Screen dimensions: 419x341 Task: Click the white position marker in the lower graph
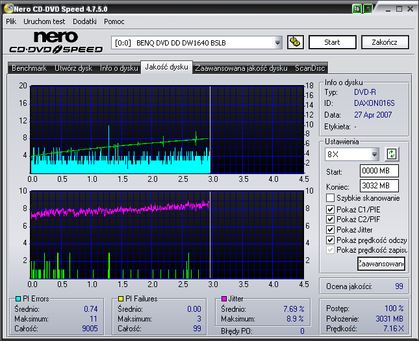210,235
